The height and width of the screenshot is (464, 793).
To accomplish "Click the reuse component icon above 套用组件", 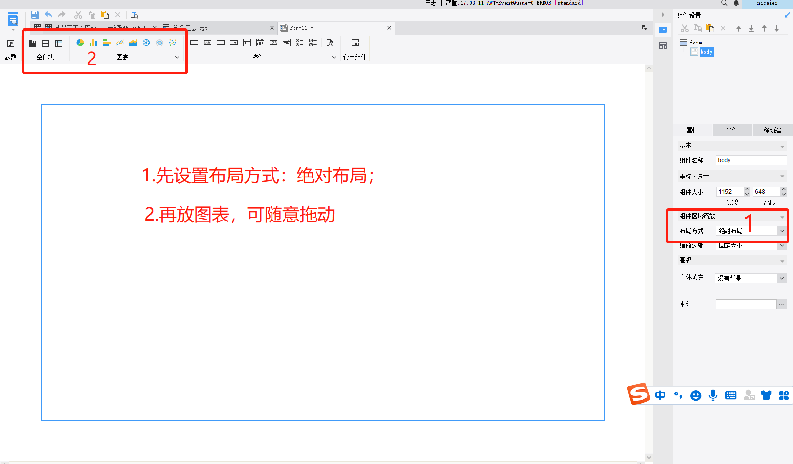I will tap(355, 43).
